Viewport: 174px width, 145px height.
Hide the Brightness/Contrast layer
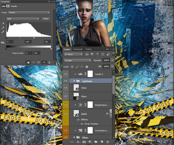click(66, 105)
